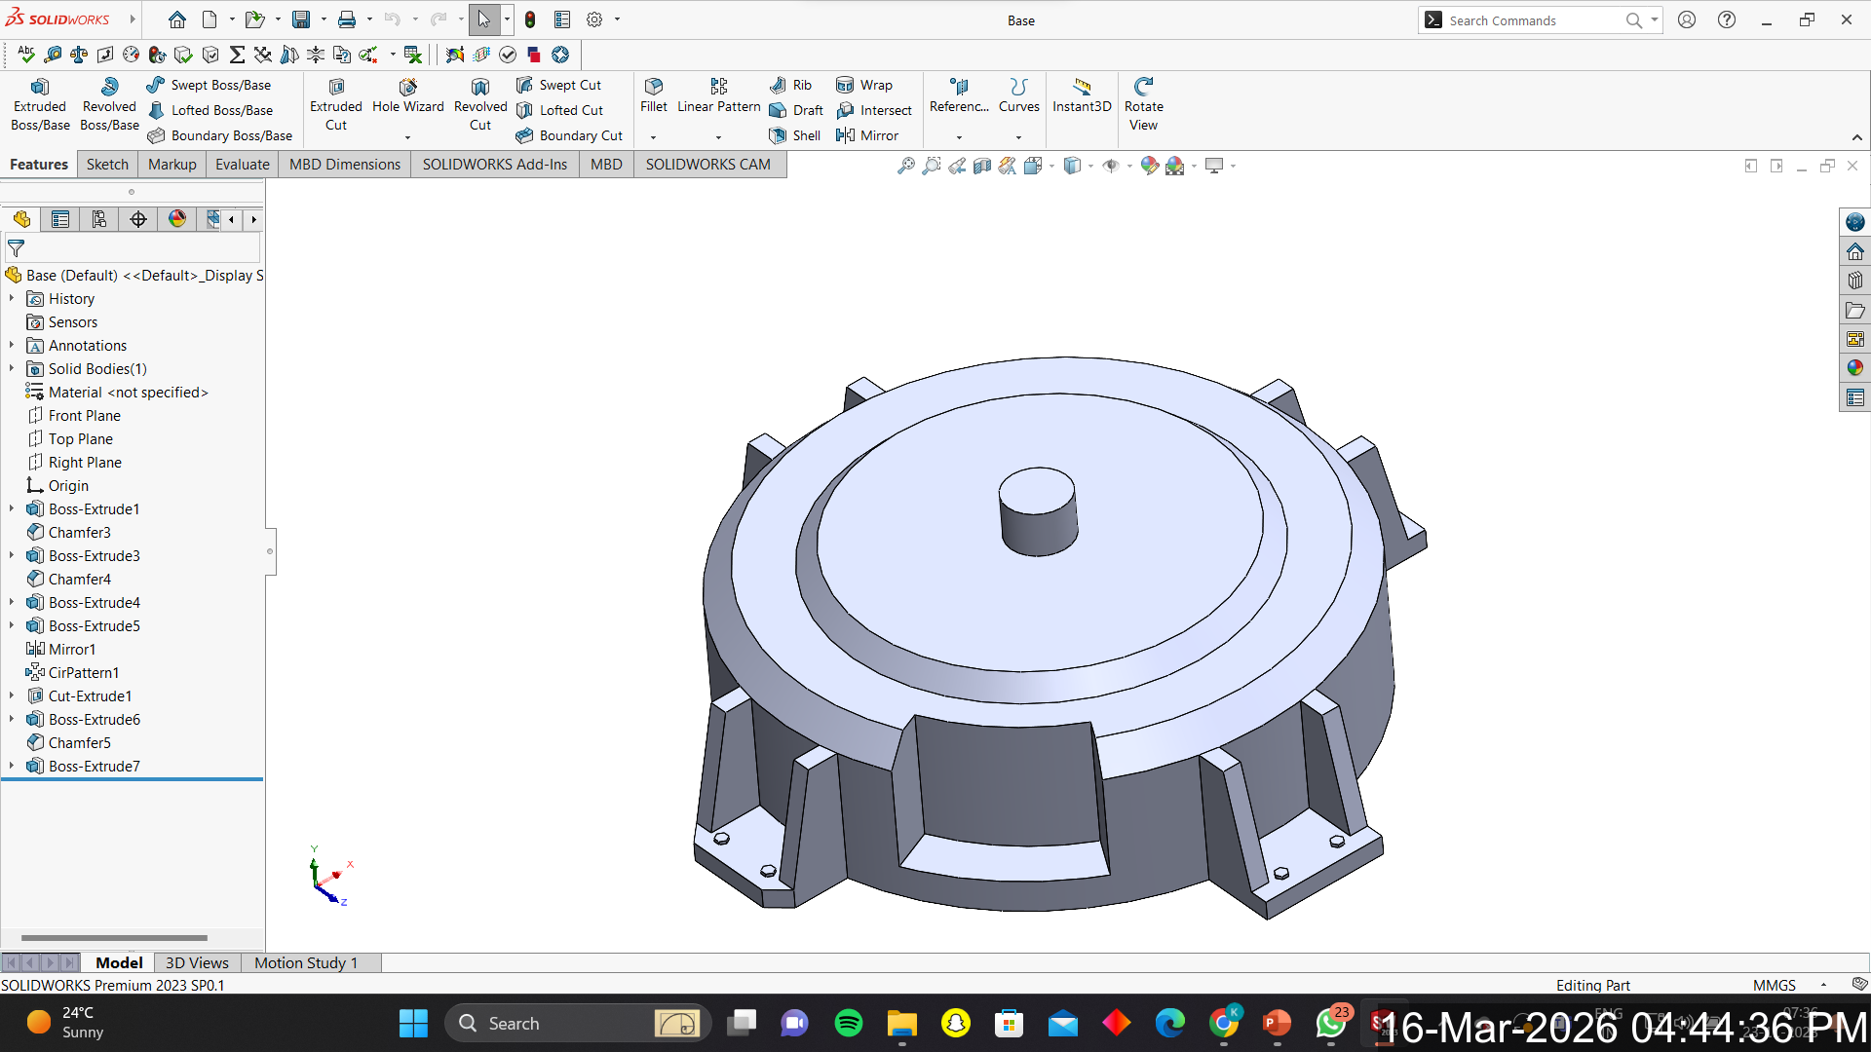1871x1052 pixels.
Task: Expand the Solid Bodies(1) folder
Action: [12, 368]
